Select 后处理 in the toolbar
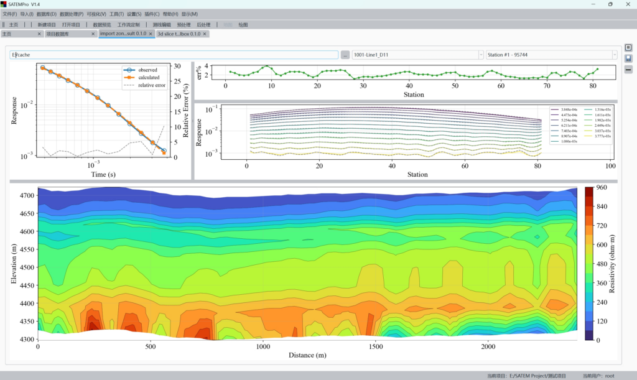Screen dimensions: 637x380 [203, 24]
